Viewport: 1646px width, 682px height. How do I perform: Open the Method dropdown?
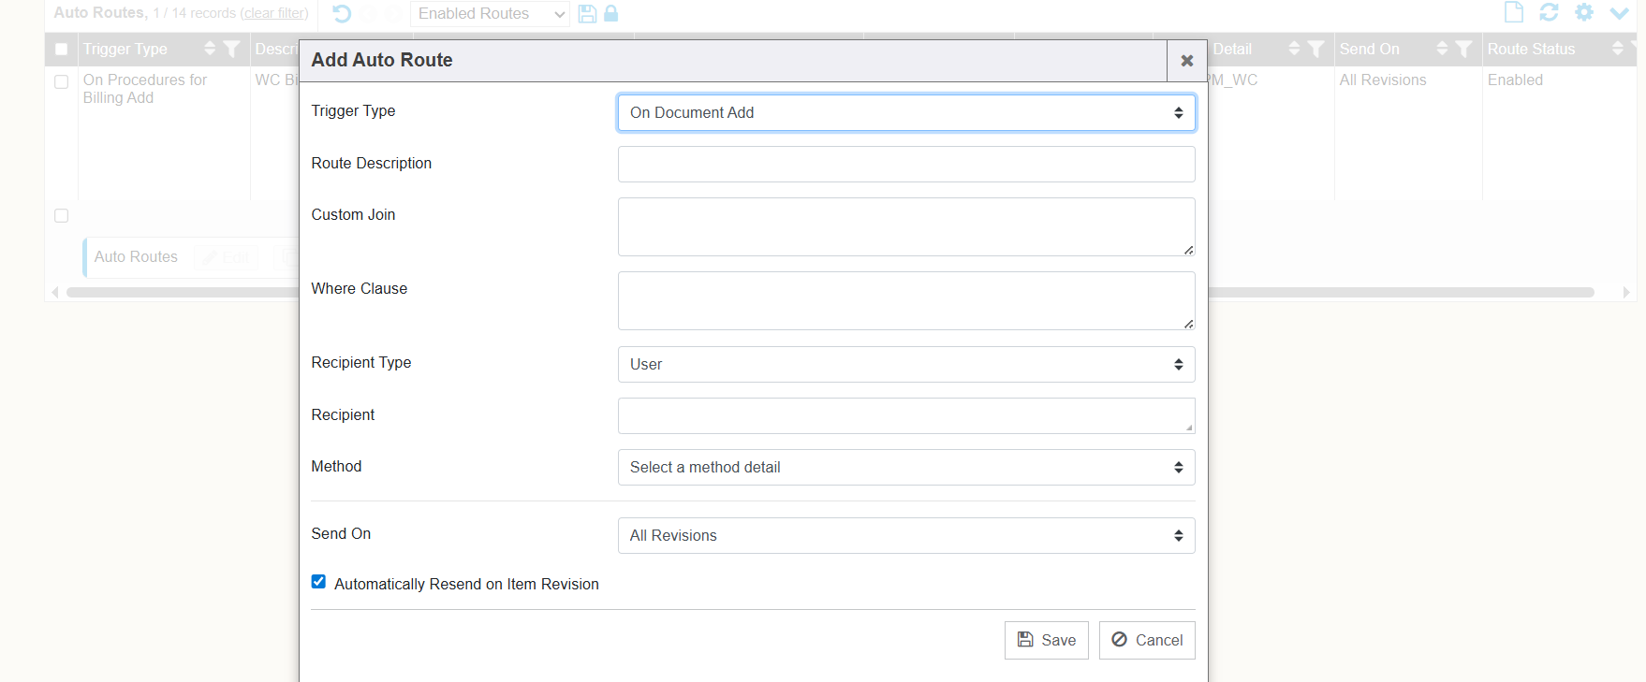click(x=905, y=468)
